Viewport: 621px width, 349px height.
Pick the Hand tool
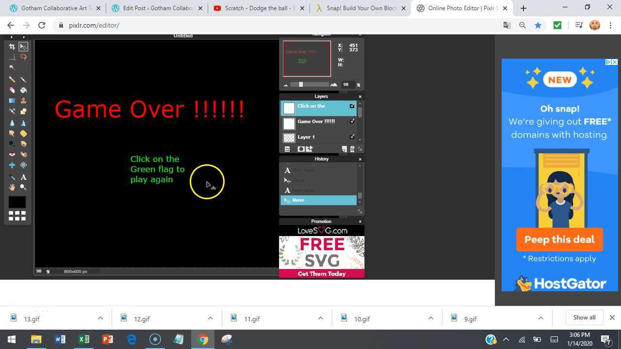pos(12,187)
